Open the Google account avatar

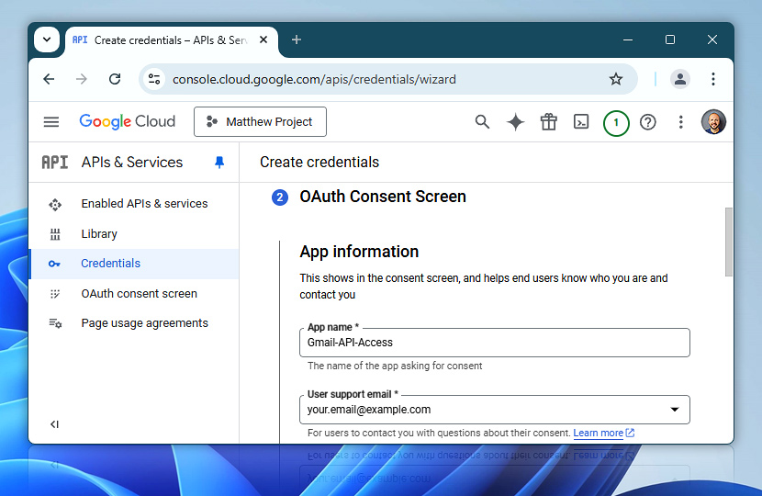pyautogui.click(x=713, y=121)
